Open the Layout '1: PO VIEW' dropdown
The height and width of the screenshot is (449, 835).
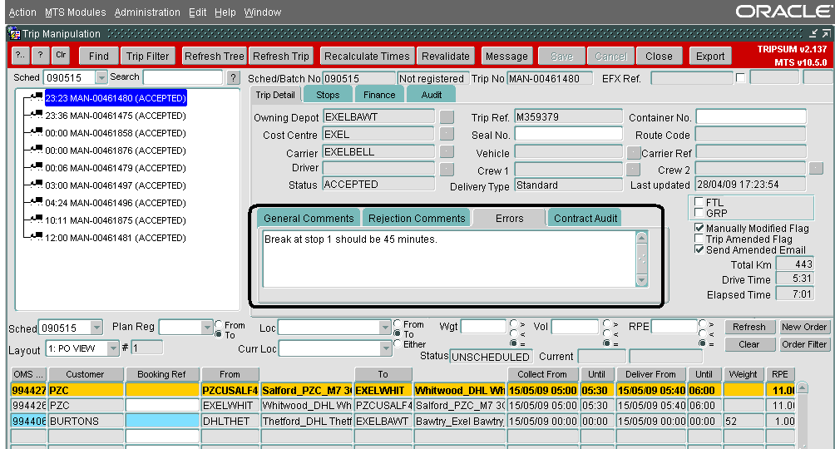(113, 348)
